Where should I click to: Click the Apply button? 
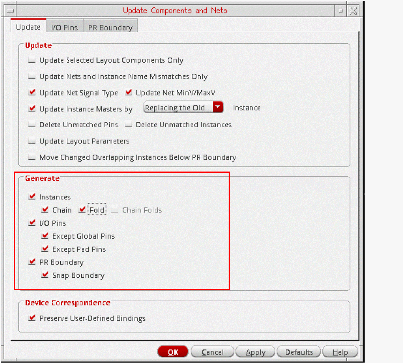(255, 352)
